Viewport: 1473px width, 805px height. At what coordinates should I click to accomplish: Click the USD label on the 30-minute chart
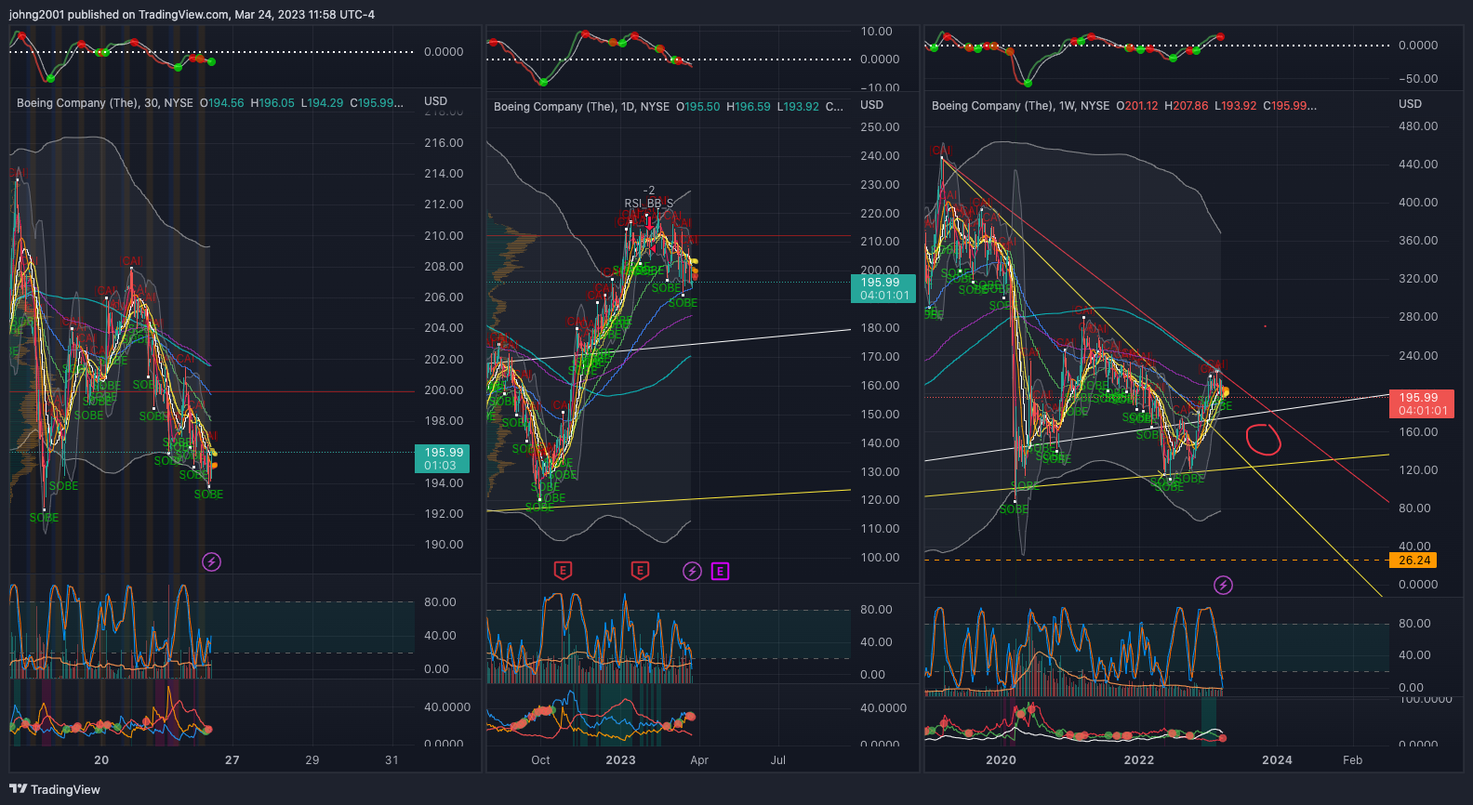436,101
